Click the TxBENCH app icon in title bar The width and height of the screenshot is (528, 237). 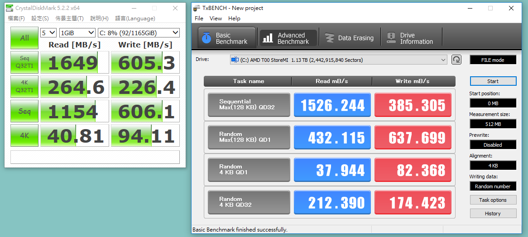(197, 8)
